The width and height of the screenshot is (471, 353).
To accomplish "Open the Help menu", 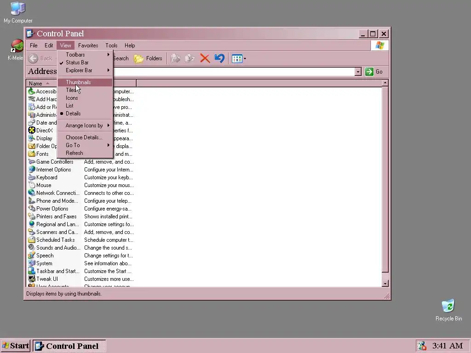I will [x=130, y=46].
